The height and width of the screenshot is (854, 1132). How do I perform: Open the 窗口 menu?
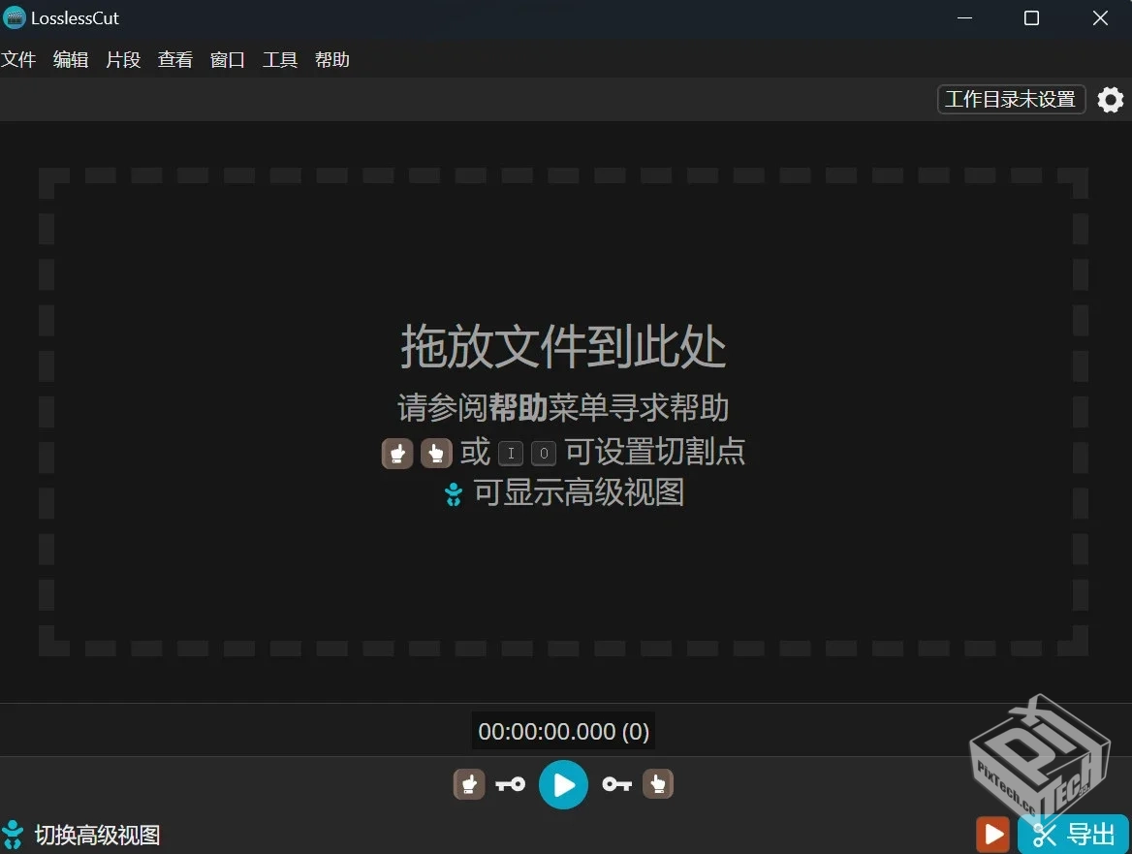(x=227, y=59)
